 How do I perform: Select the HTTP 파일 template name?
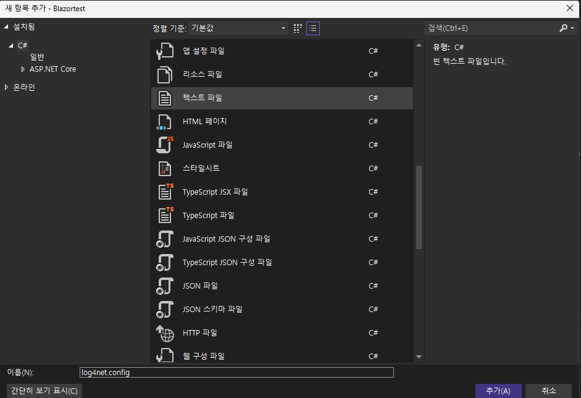(200, 332)
